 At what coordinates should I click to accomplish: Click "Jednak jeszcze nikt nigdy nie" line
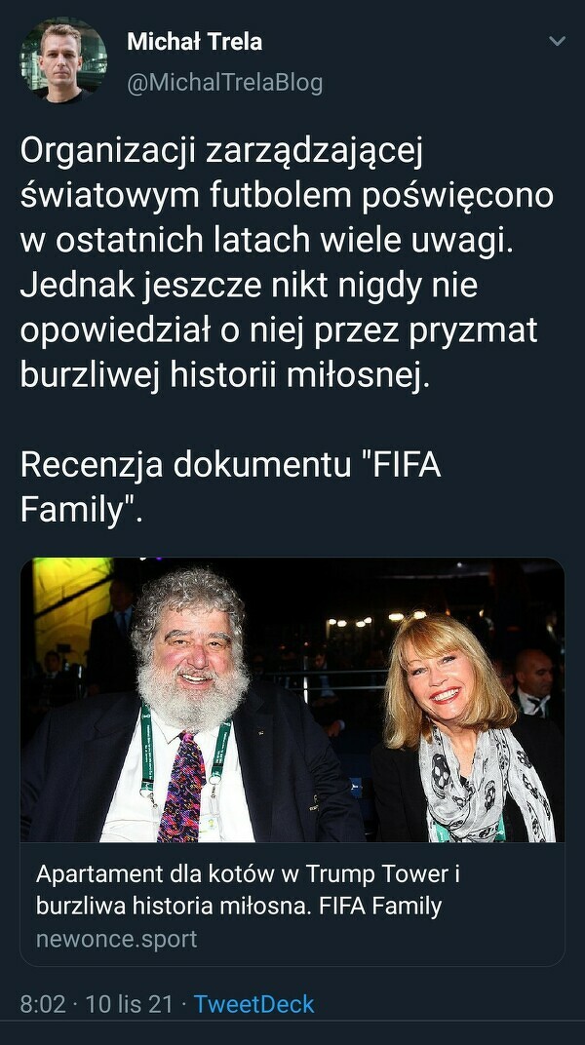tap(250, 286)
